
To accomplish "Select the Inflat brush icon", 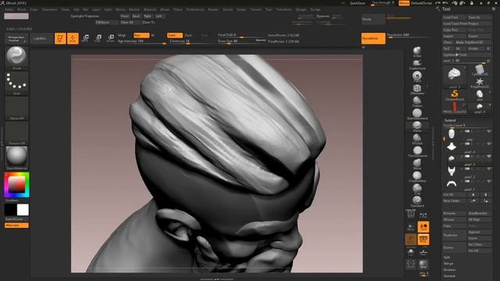I will (x=417, y=51).
